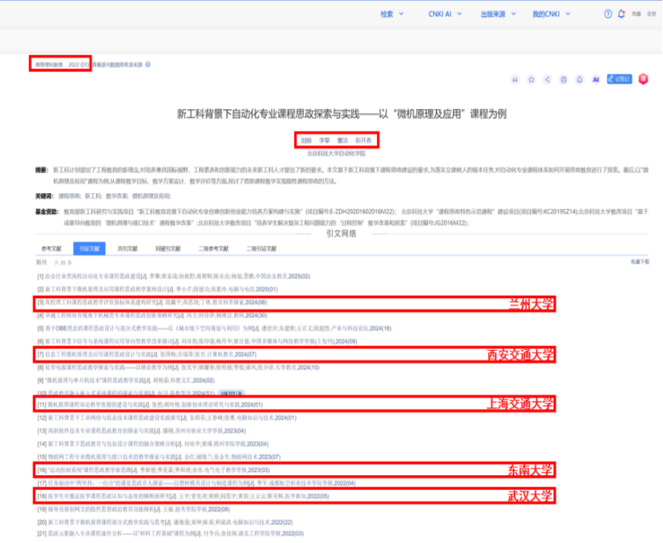The image size is (663, 543).
Task: Expand the 我的CNKI dropdown
Action: point(551,14)
